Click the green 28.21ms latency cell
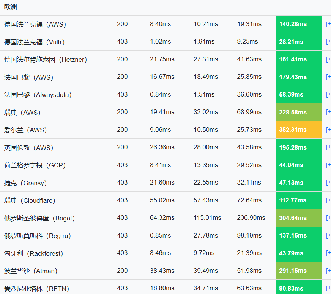The width and height of the screenshot is (331, 294). [x=299, y=41]
